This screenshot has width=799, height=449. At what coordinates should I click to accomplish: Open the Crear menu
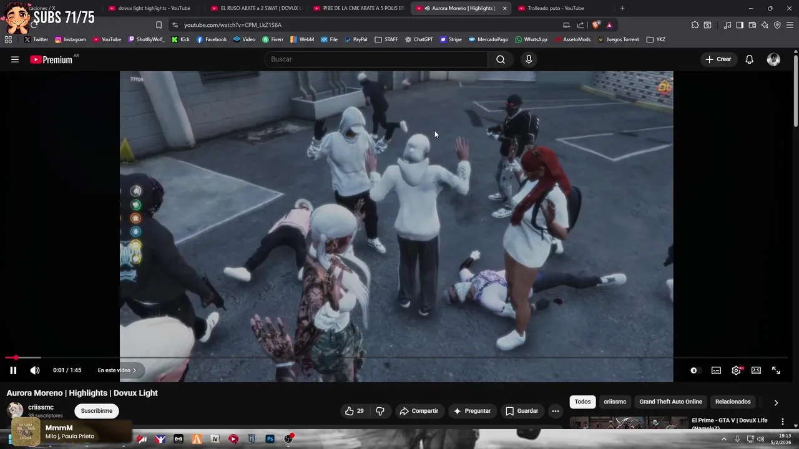click(x=718, y=59)
